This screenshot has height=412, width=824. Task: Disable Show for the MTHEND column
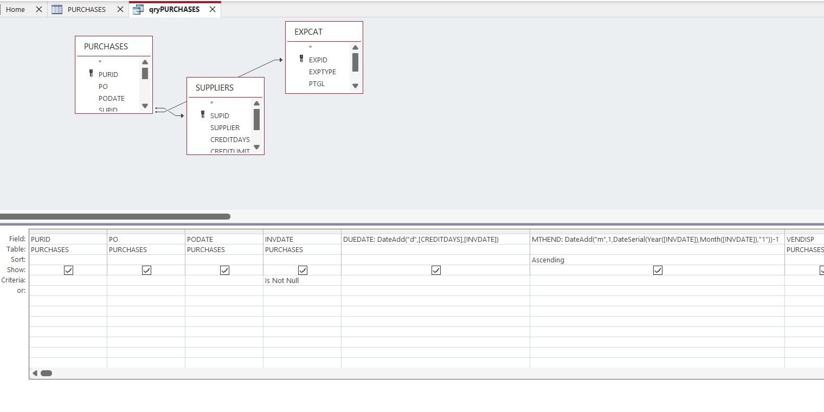[658, 270]
